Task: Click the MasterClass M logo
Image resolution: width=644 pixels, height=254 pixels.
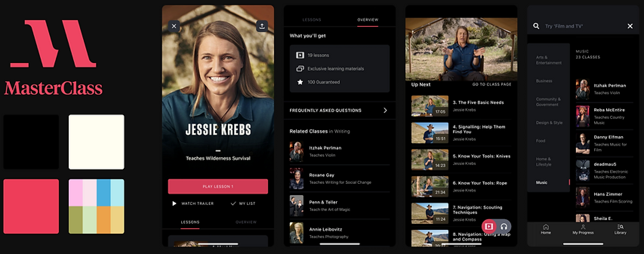Action: 53,43
